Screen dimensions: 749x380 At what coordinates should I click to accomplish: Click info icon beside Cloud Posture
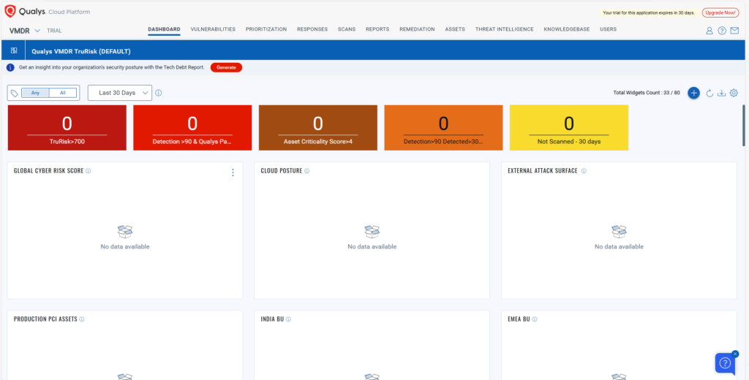306,171
